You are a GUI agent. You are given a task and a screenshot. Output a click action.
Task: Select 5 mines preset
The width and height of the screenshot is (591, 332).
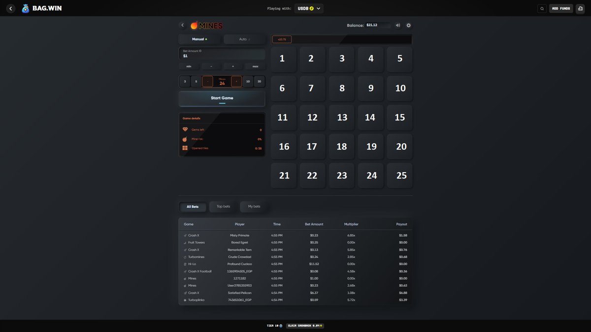click(x=196, y=82)
